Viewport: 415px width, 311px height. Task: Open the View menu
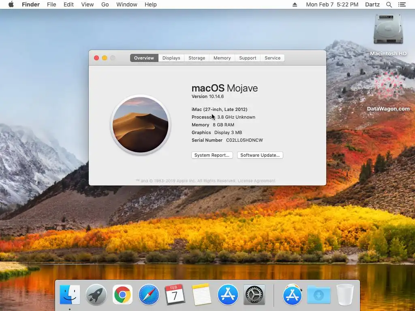(x=88, y=4)
